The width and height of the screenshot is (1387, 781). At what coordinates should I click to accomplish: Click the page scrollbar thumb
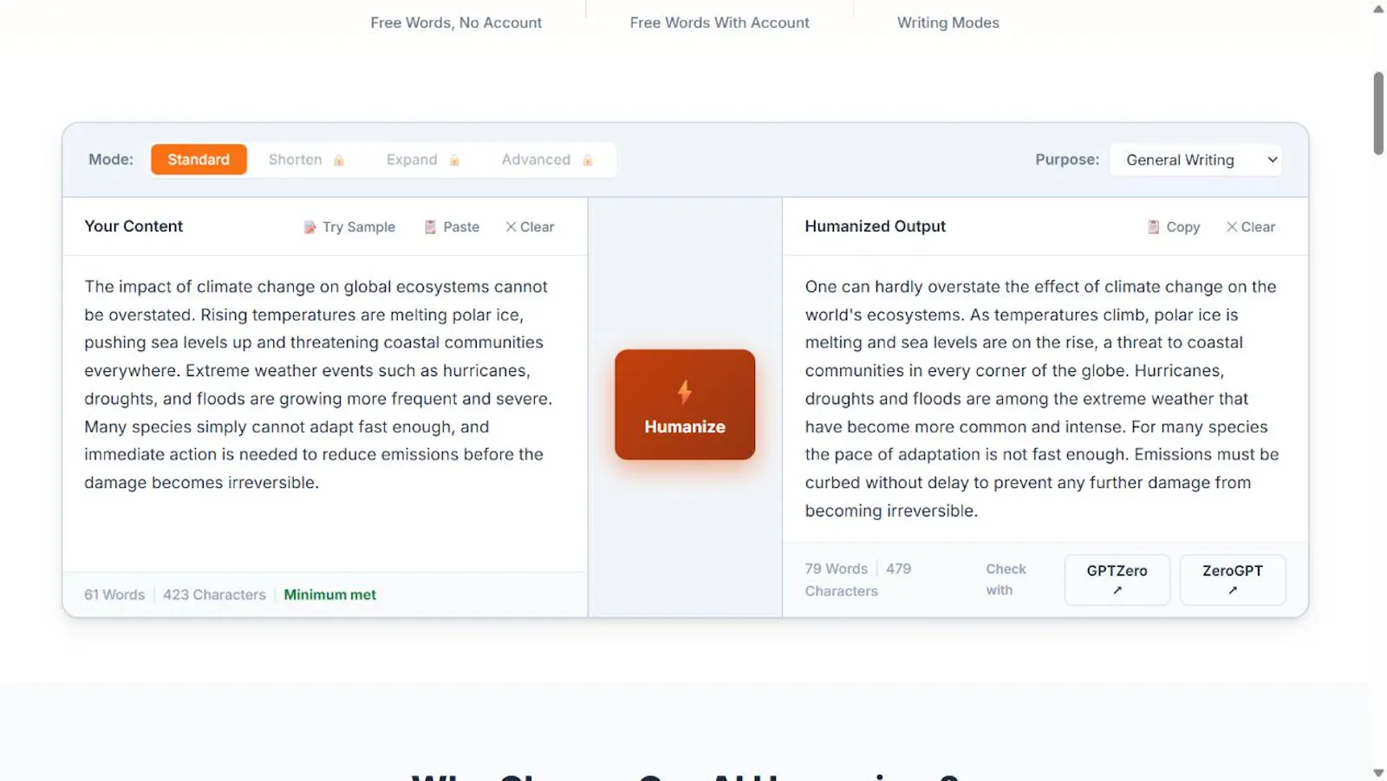[x=1378, y=114]
